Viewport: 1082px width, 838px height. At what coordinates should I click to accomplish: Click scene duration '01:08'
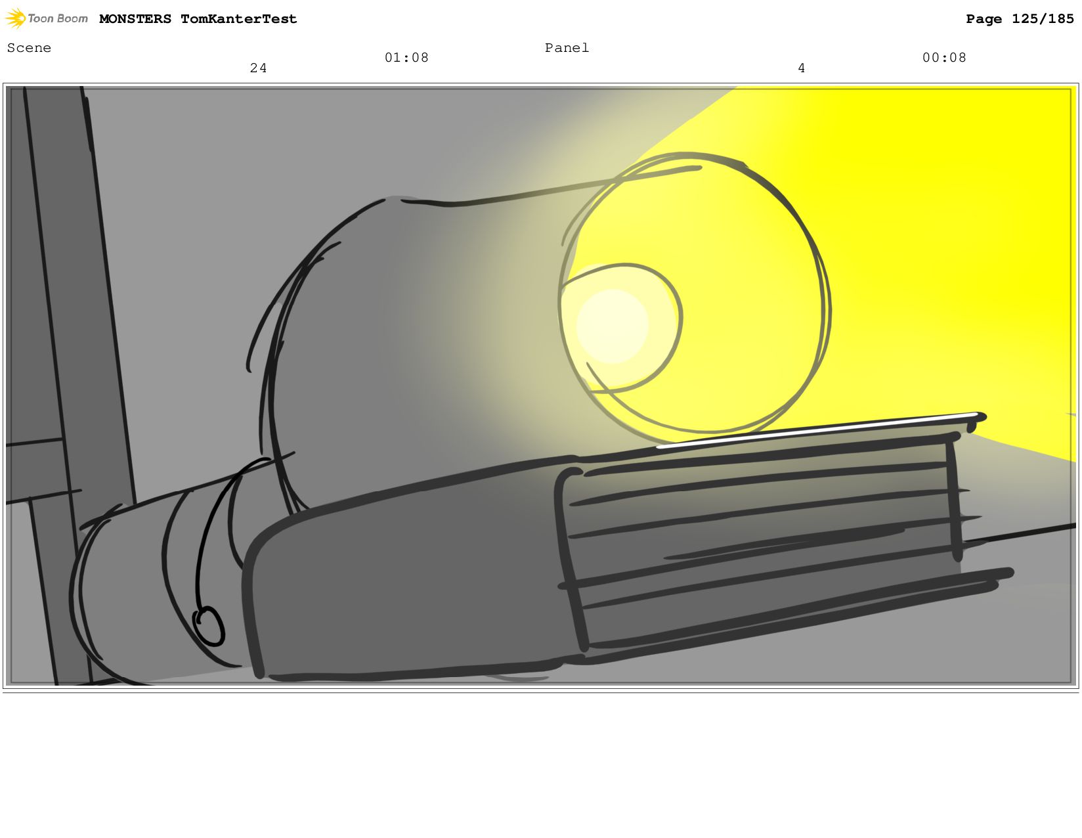tap(406, 58)
